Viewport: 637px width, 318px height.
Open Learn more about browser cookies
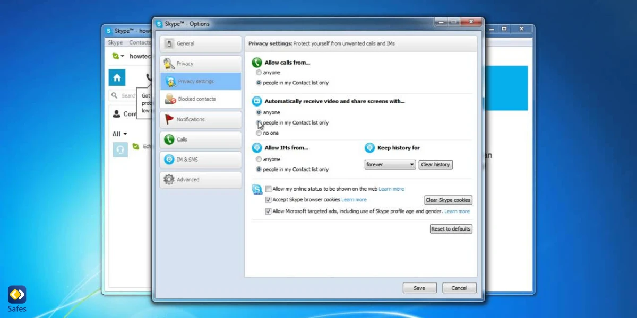pos(354,200)
